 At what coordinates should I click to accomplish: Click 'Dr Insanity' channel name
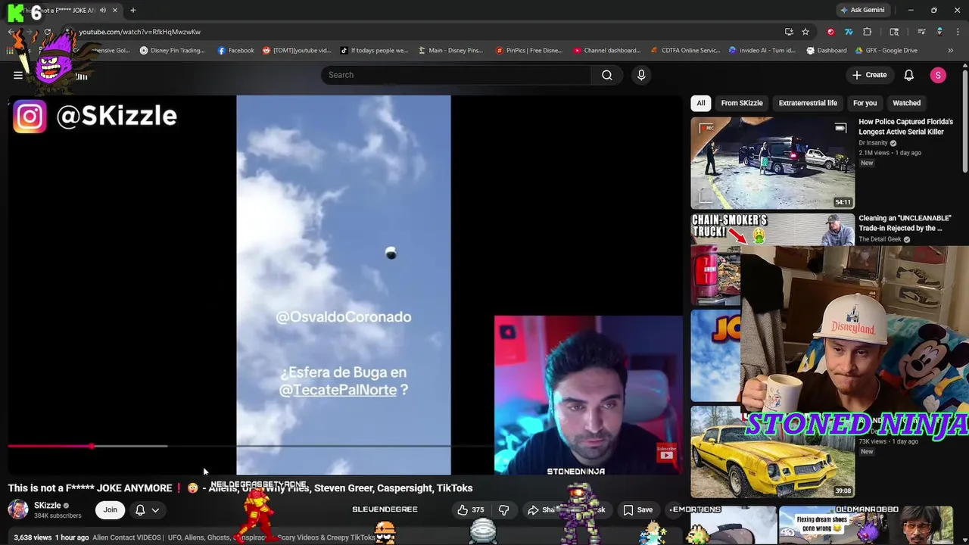click(x=873, y=143)
